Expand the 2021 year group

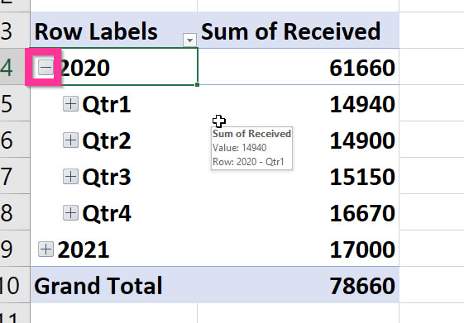pyautogui.click(x=45, y=249)
